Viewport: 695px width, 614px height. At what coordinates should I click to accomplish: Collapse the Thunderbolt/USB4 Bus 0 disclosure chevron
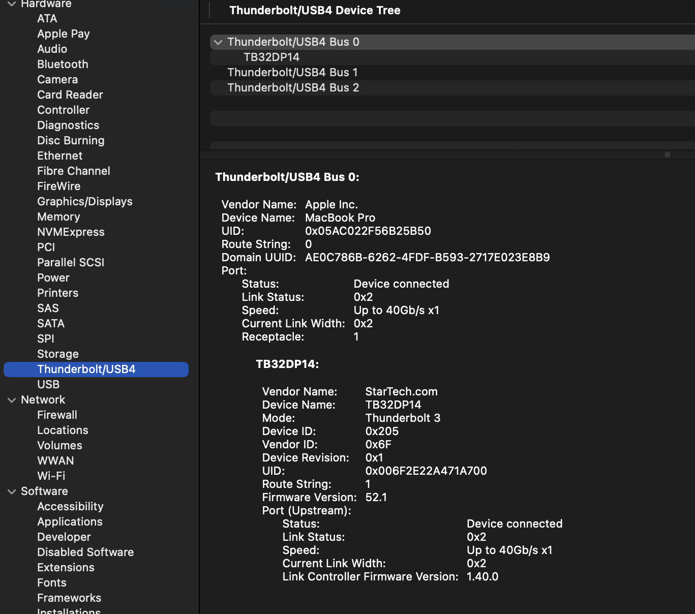pyautogui.click(x=218, y=42)
